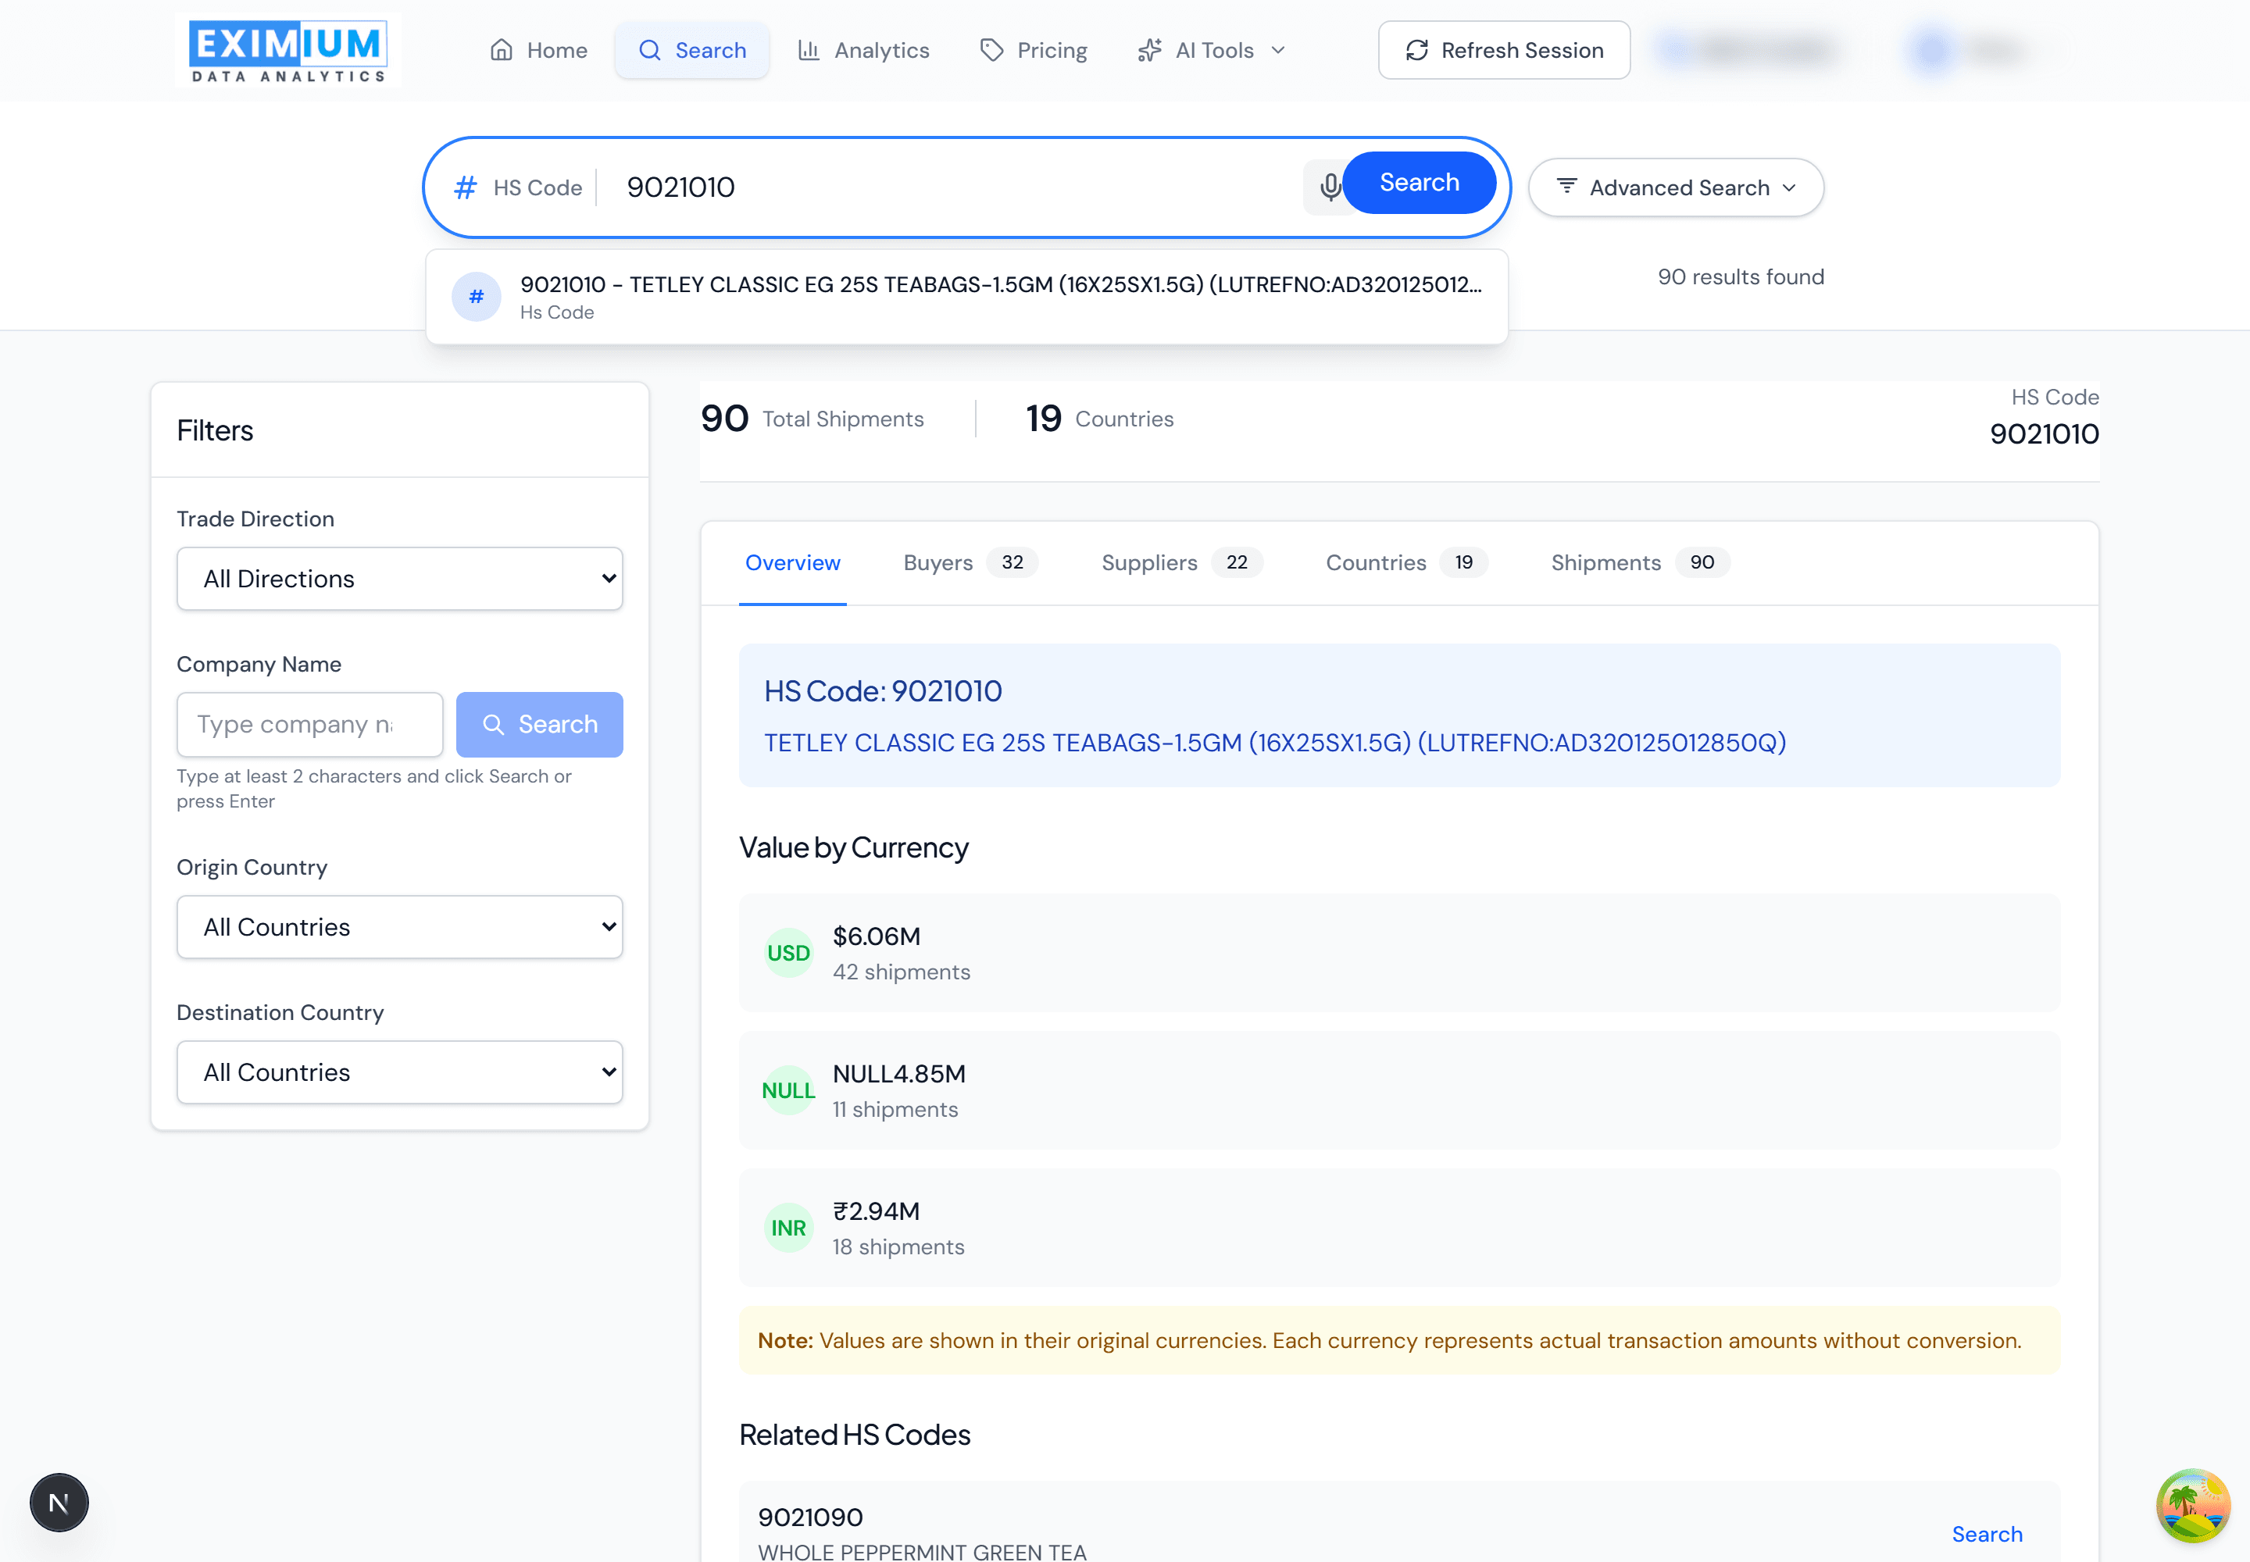Click the HS code search input field
This screenshot has height=1562, width=2250.
click(x=955, y=187)
